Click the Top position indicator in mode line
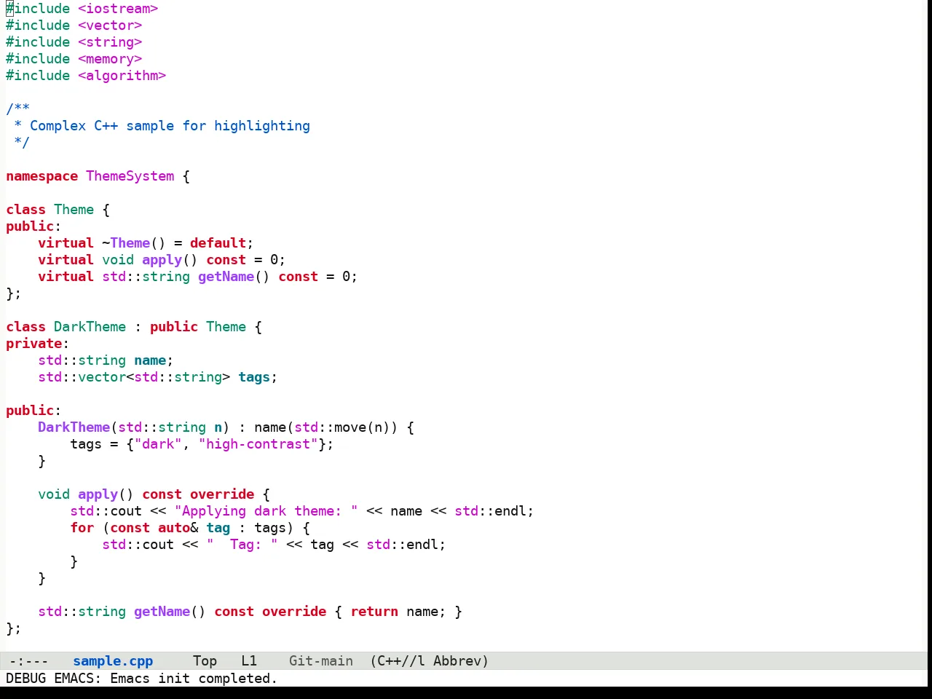932x699 pixels. tap(205, 661)
